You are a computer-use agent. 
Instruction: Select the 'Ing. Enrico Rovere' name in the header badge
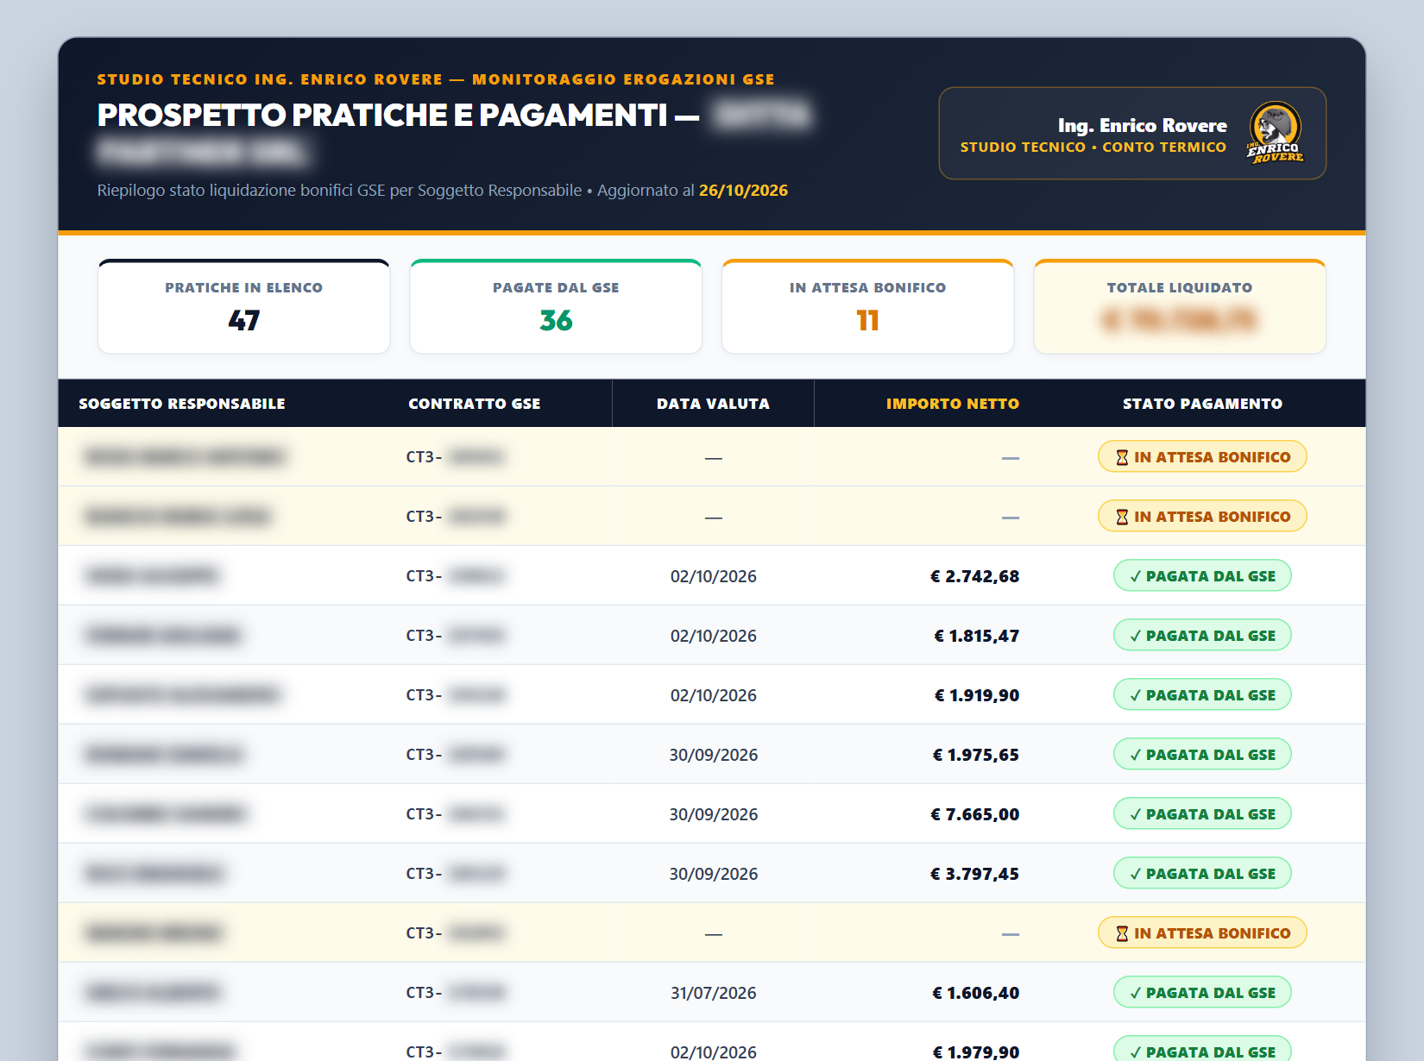tap(1142, 126)
